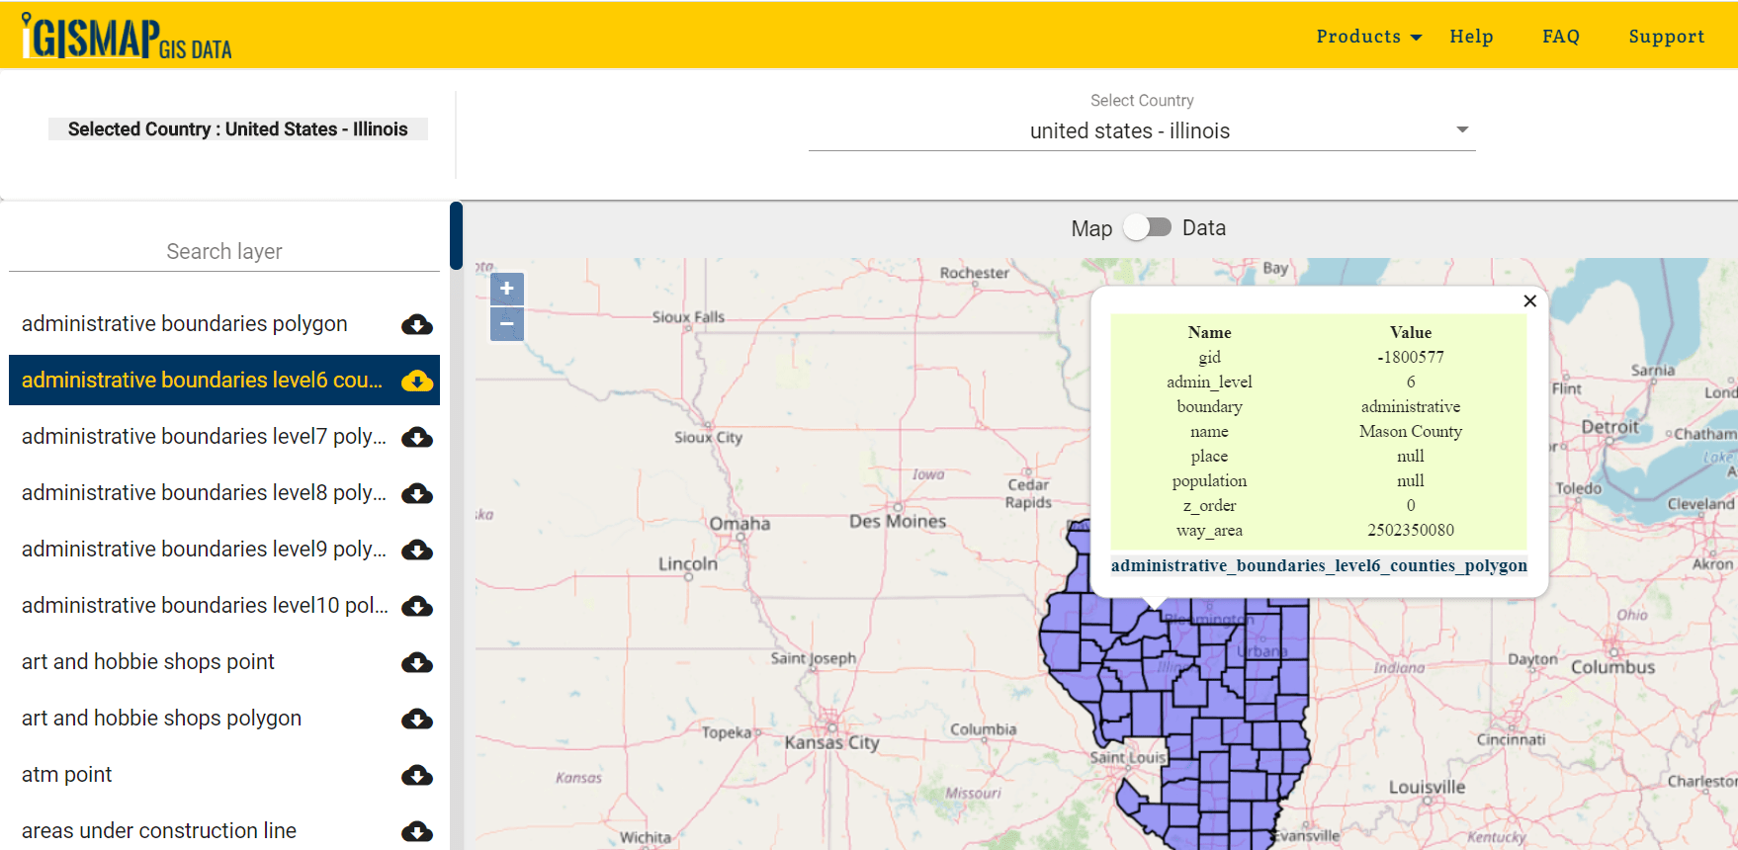The height and width of the screenshot is (850, 1738).
Task: Download administrative boundaries level7 polygon layer
Action: point(417,437)
